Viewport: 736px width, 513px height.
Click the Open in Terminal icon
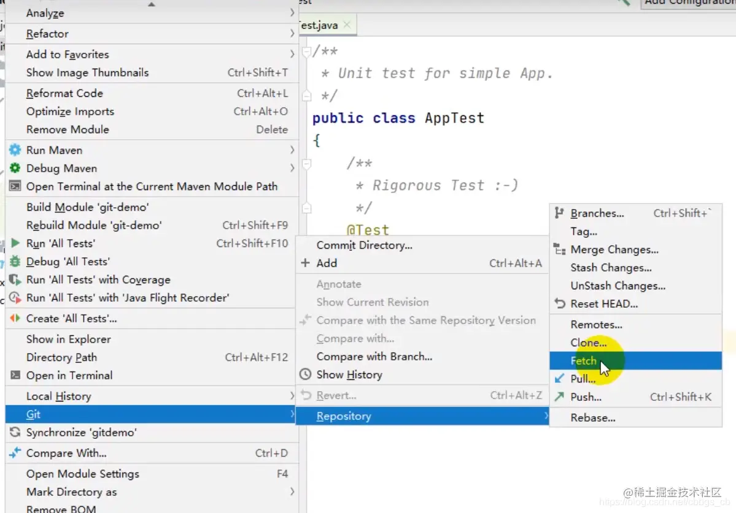pyautogui.click(x=15, y=375)
